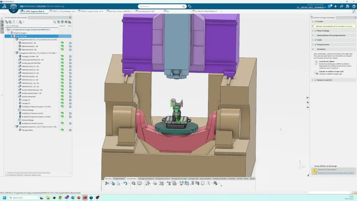Click the tag icon beside search bar
Image resolution: width=357 pixels, height=201 pixels.
click(x=190, y=6)
